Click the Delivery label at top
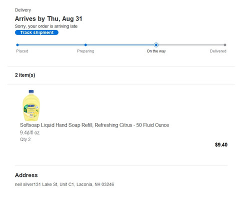The height and width of the screenshot is (208, 250). pyautogui.click(x=23, y=10)
